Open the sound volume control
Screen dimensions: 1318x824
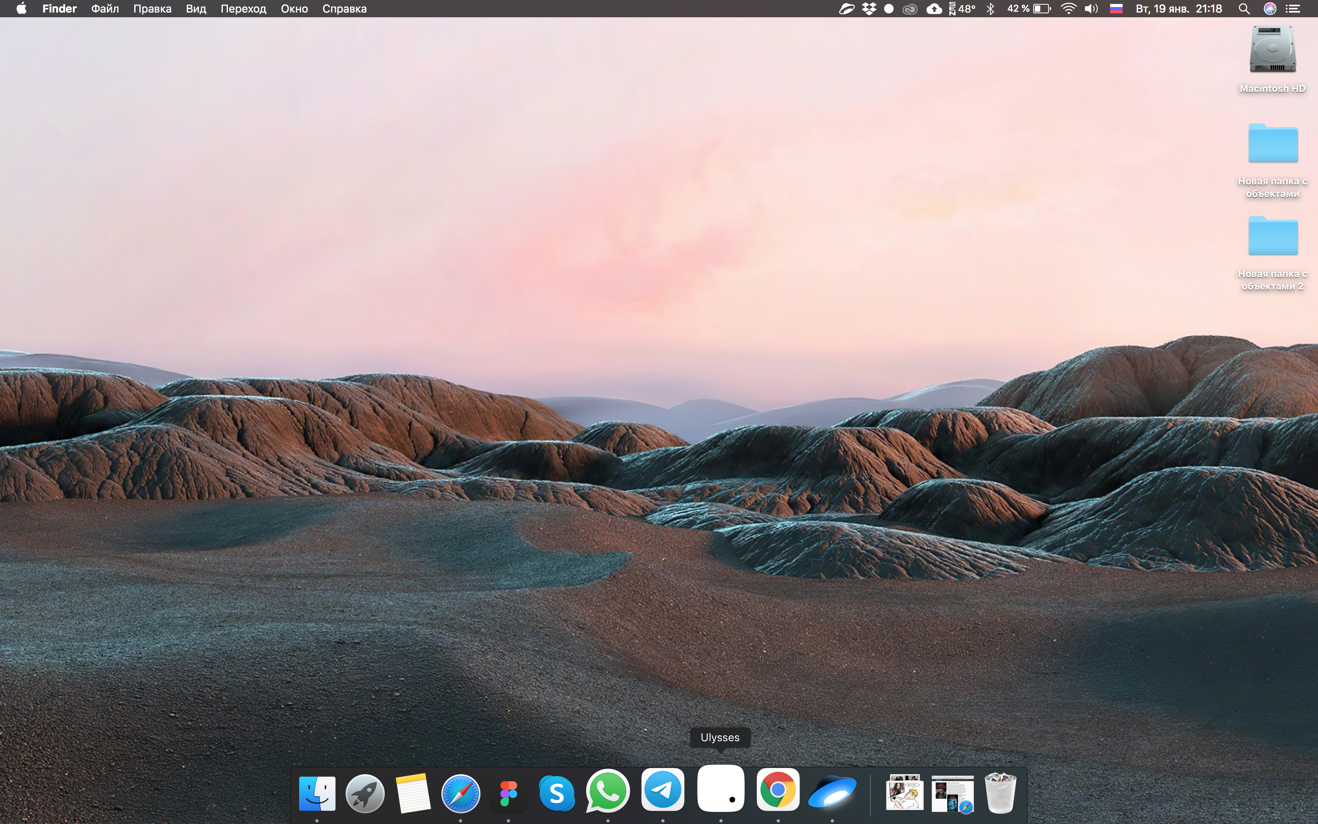coord(1091,9)
